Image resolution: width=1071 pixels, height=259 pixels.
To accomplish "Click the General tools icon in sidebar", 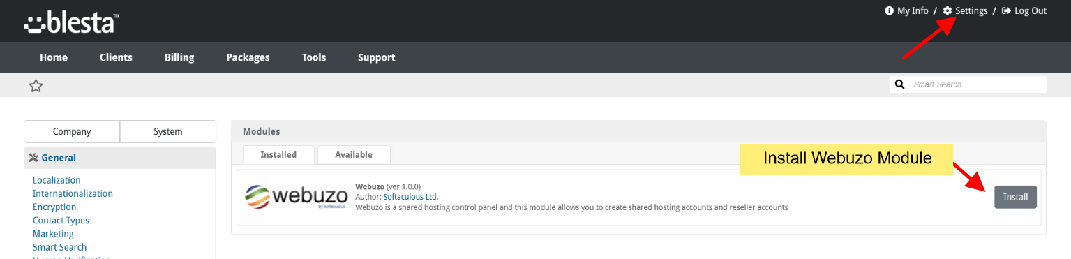I will [x=33, y=158].
